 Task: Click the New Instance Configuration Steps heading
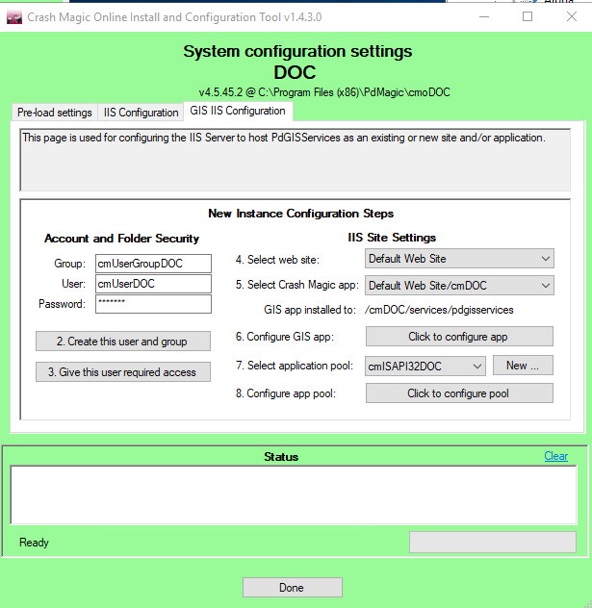(x=301, y=214)
